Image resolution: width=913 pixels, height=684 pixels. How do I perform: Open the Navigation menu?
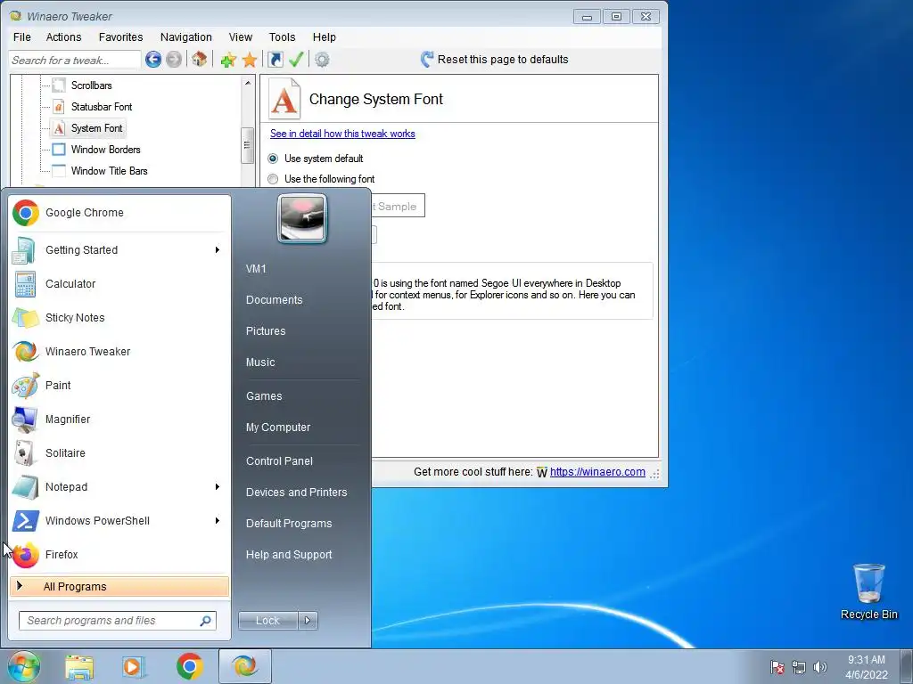[186, 37]
